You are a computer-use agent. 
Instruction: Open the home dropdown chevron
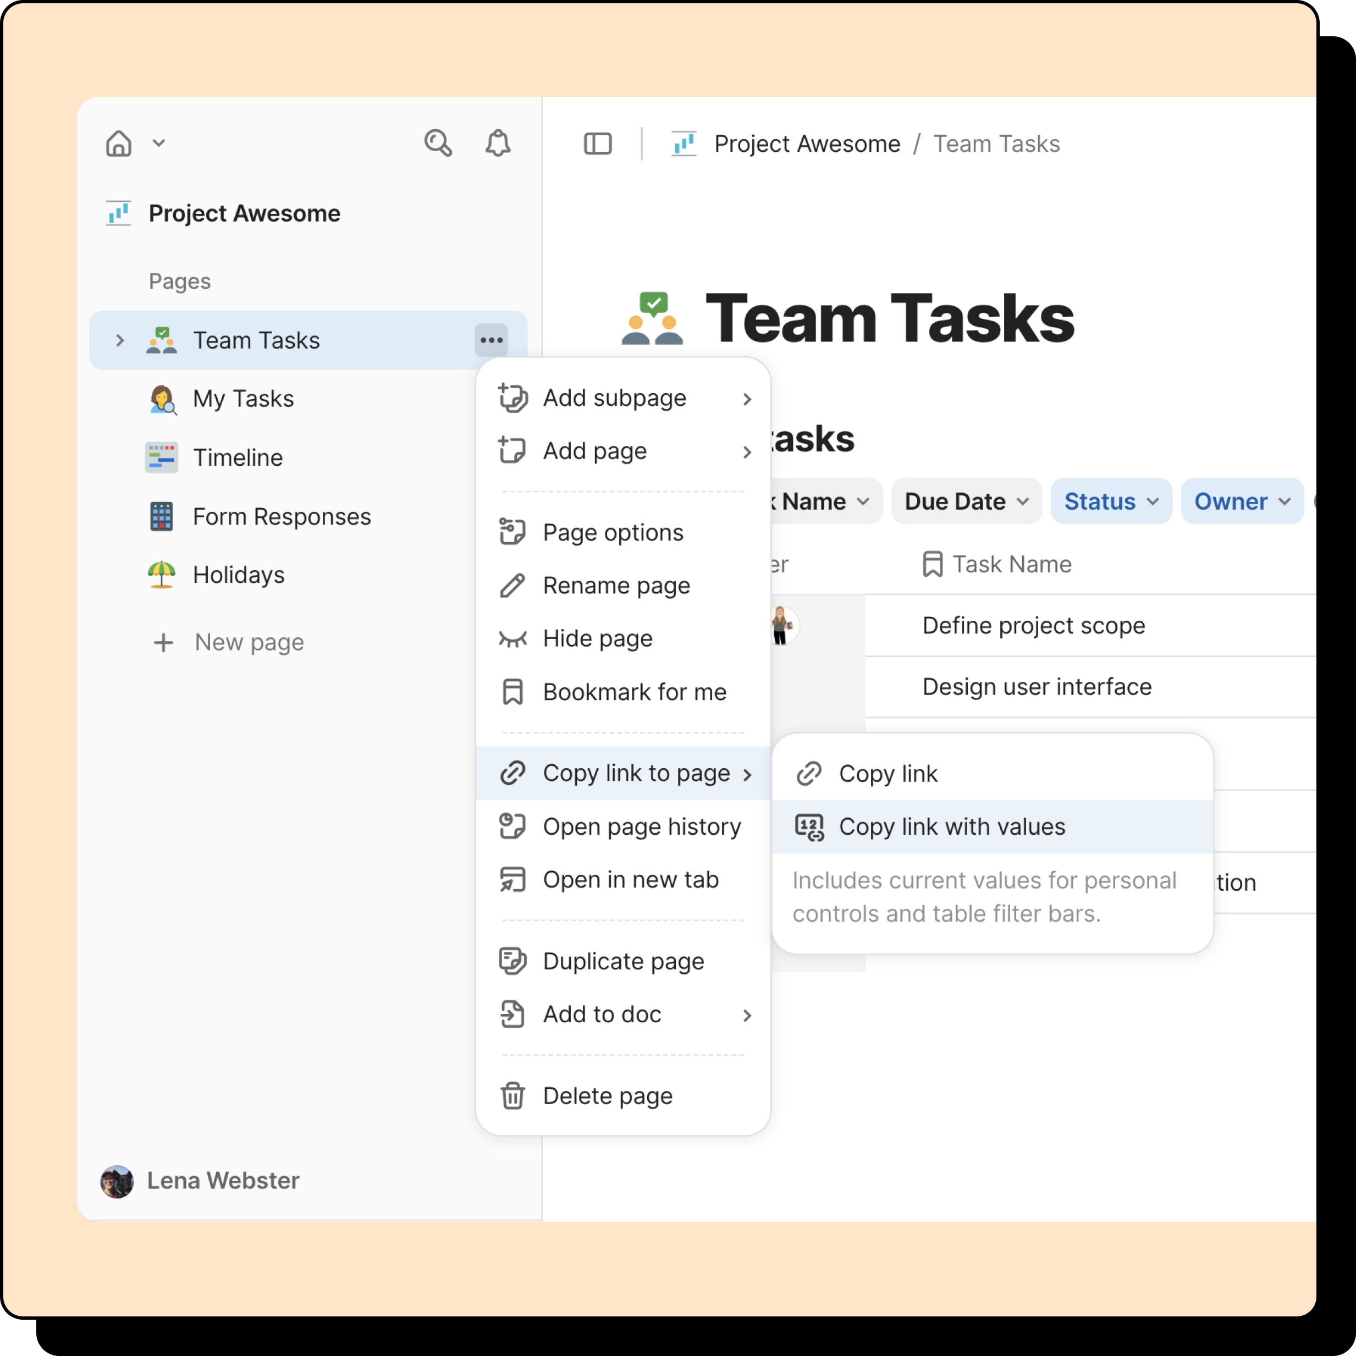click(159, 143)
